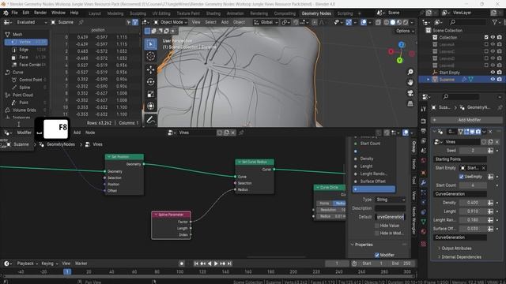Adjust the Density slider value 0.400
Image resolution: width=506 pixels, height=284 pixels.
click(473, 203)
